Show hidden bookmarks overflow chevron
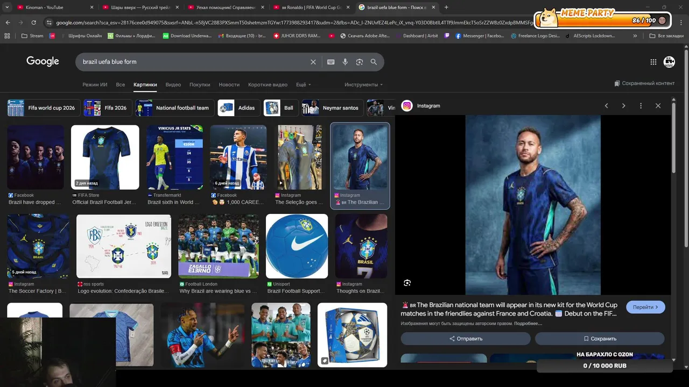Viewport: 689px width, 387px height. (635, 36)
